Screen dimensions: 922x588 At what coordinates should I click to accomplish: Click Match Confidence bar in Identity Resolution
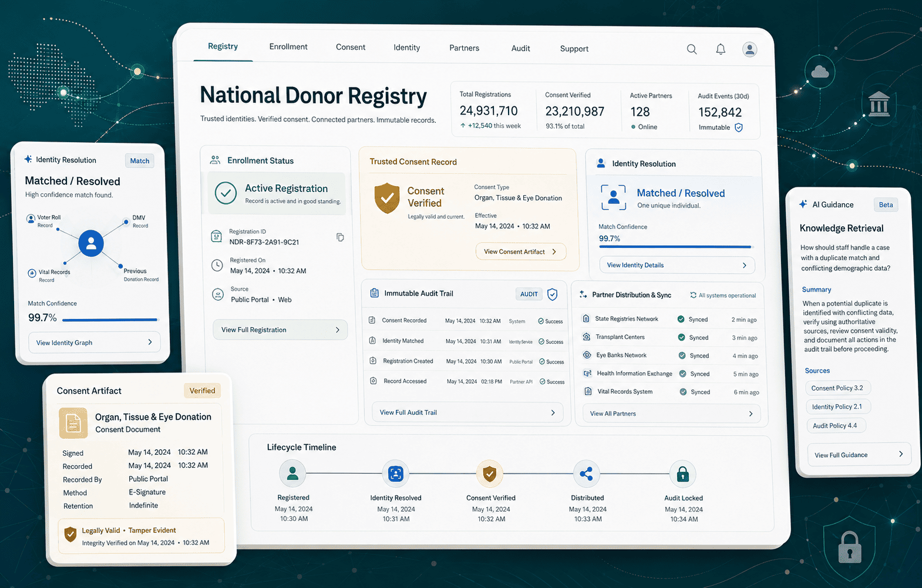point(675,247)
